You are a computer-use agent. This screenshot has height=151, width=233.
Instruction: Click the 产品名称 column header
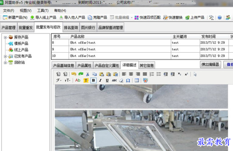120,37
